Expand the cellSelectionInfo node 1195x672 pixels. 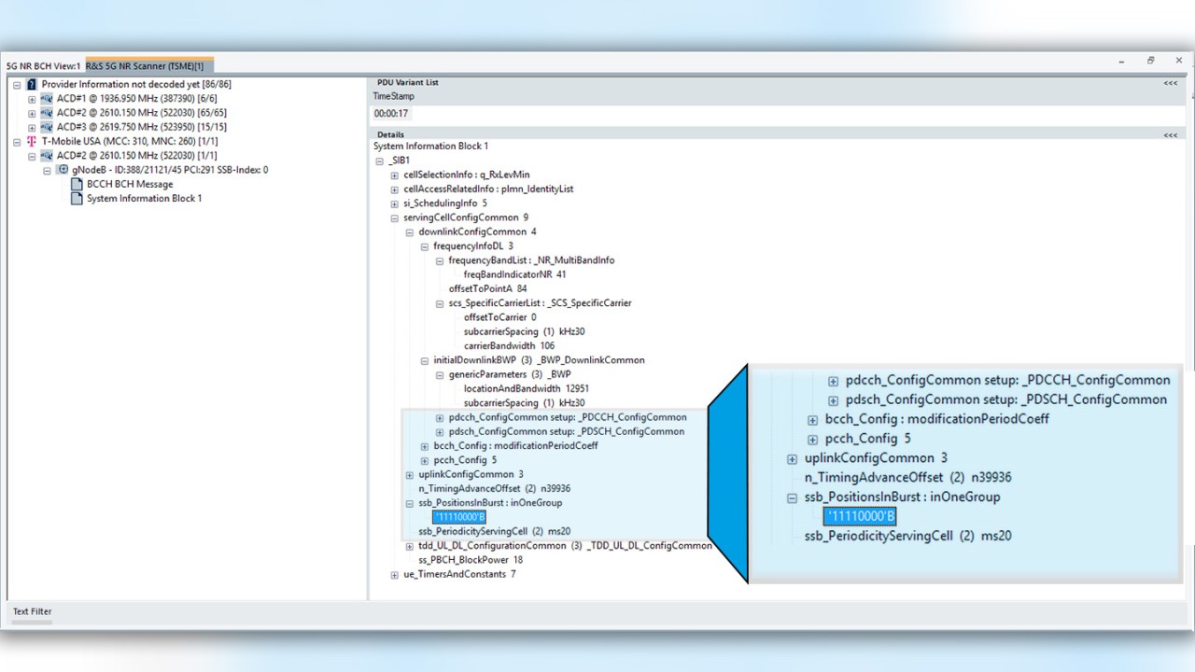pyautogui.click(x=394, y=175)
